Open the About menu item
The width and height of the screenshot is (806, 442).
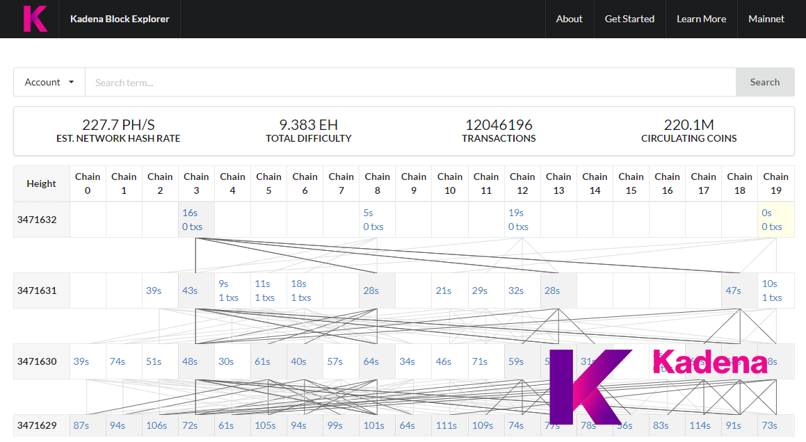coord(569,19)
